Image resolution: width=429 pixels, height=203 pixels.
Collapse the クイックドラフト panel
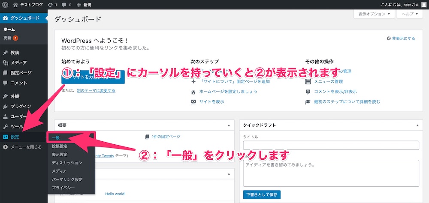(x=417, y=125)
